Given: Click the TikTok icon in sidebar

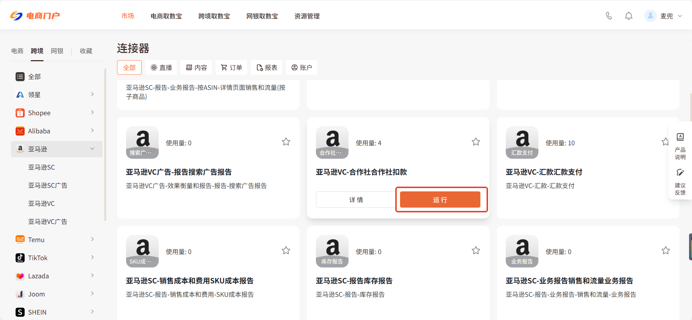Looking at the screenshot, I should [20, 258].
